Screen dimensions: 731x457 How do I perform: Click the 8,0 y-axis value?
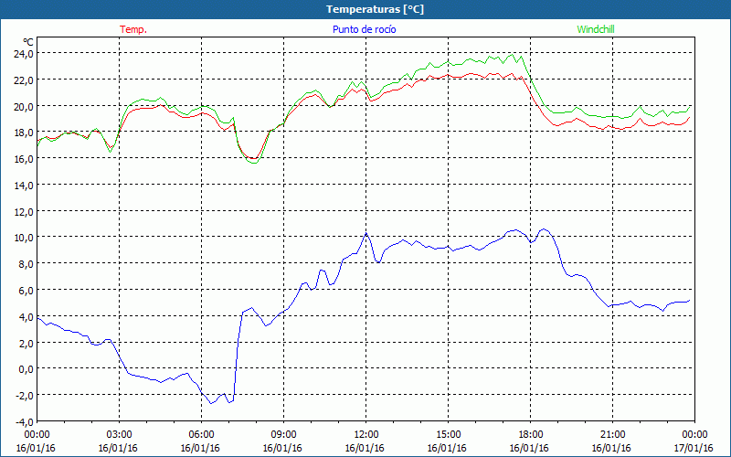(26, 264)
